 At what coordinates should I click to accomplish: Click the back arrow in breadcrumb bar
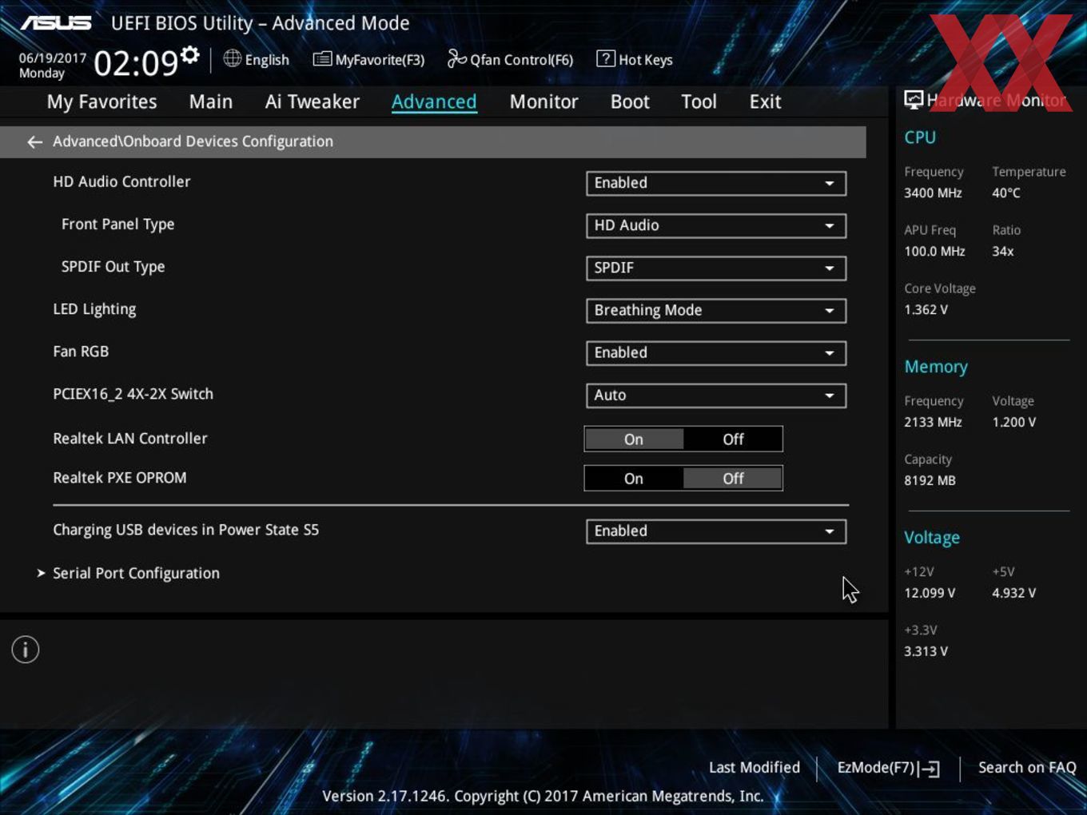(x=34, y=142)
